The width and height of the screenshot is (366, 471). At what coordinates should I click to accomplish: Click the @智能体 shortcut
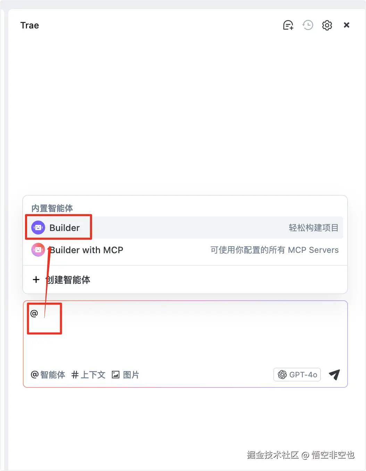tap(48, 375)
